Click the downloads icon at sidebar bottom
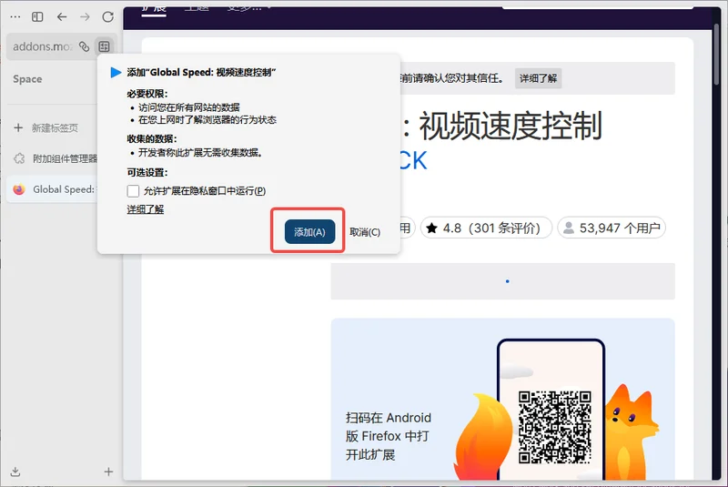 [15, 472]
